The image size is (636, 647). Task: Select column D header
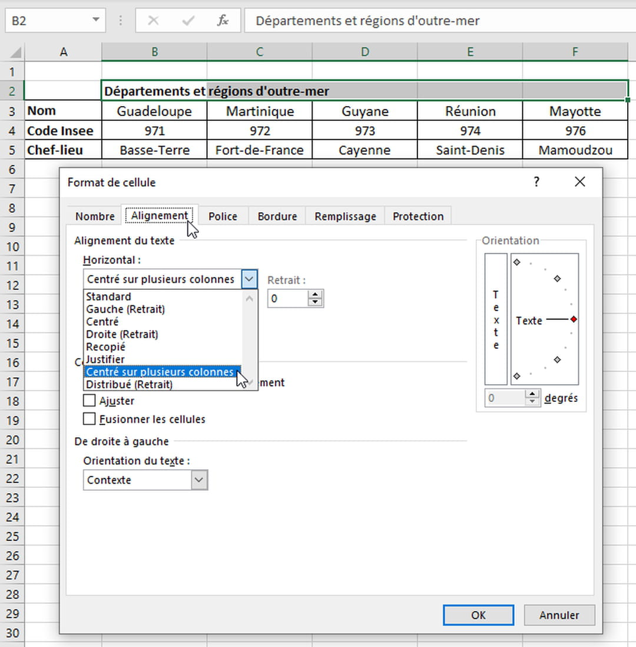pos(365,52)
